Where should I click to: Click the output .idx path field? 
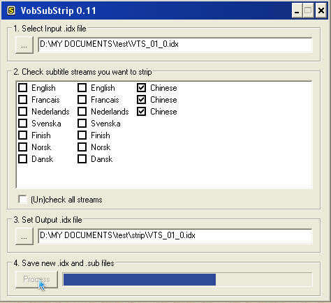click(x=175, y=236)
